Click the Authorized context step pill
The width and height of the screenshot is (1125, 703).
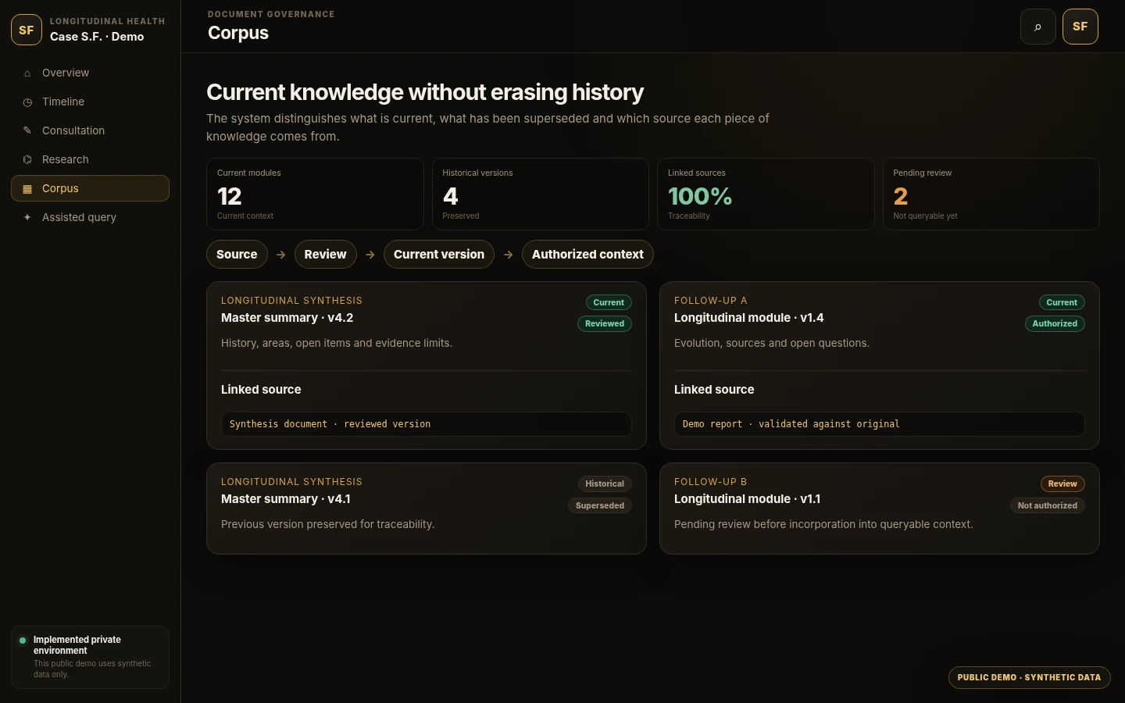point(587,254)
